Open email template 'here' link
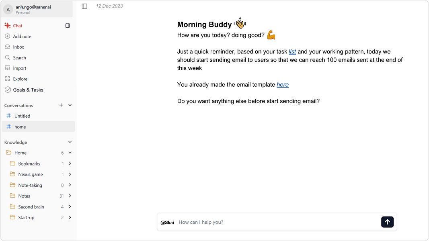This screenshot has height=241, width=429. pos(283,85)
